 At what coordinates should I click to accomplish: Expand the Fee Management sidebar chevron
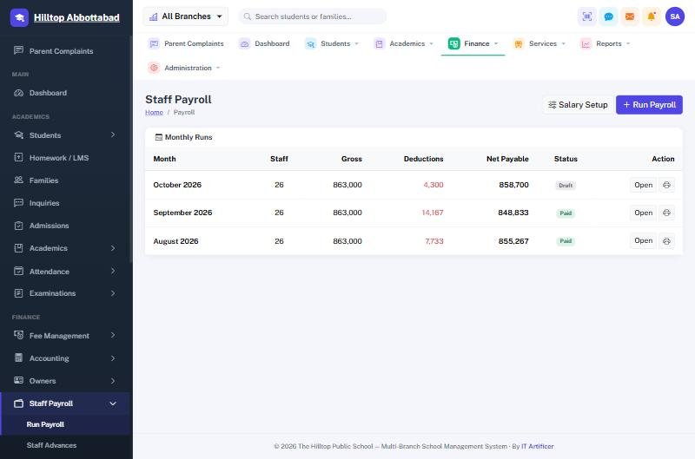click(113, 336)
